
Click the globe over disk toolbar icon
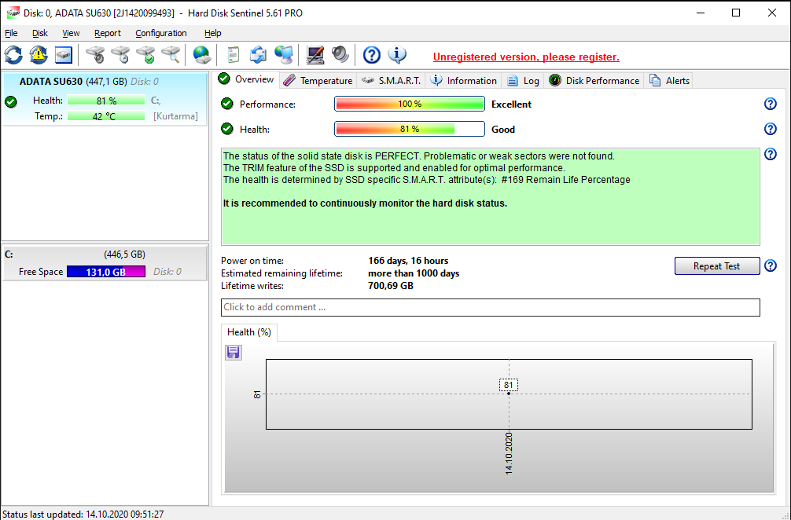point(202,55)
